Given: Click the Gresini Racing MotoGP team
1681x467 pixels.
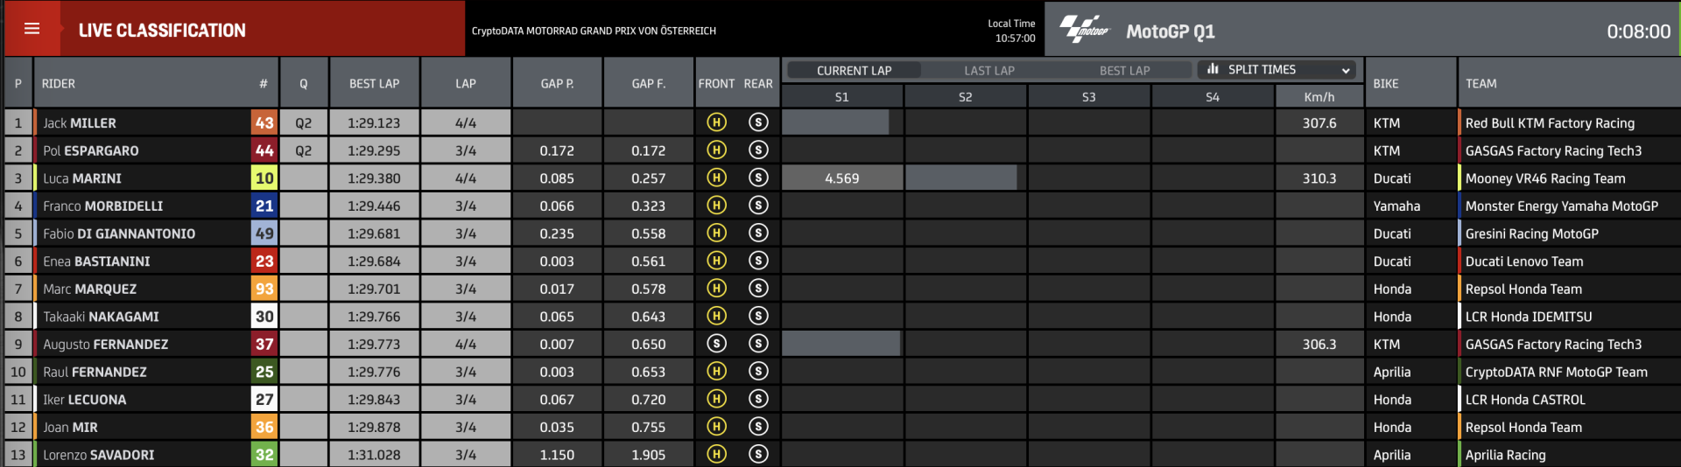Looking at the screenshot, I should pos(1532,233).
